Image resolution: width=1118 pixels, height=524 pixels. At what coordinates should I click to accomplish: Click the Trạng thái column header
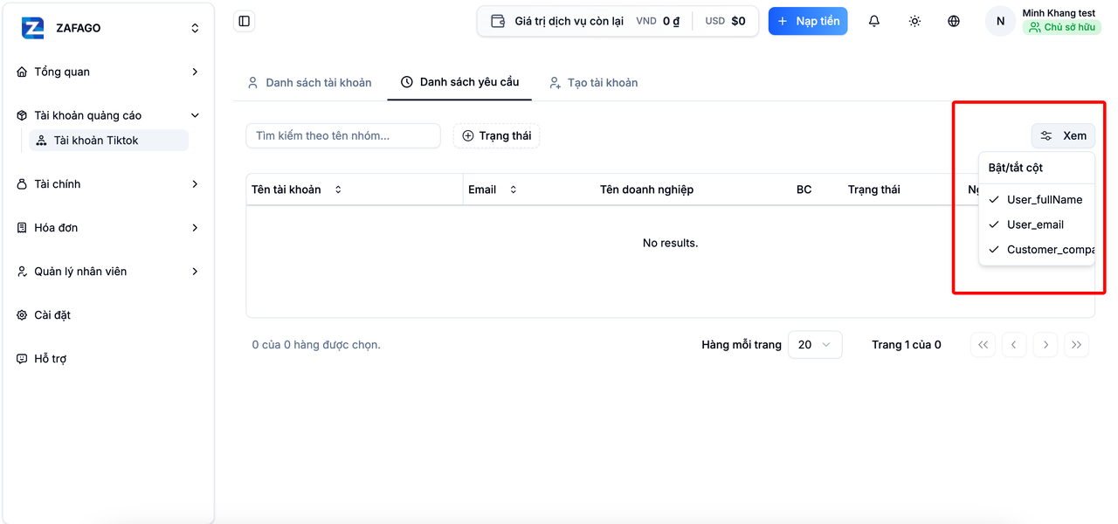click(873, 190)
